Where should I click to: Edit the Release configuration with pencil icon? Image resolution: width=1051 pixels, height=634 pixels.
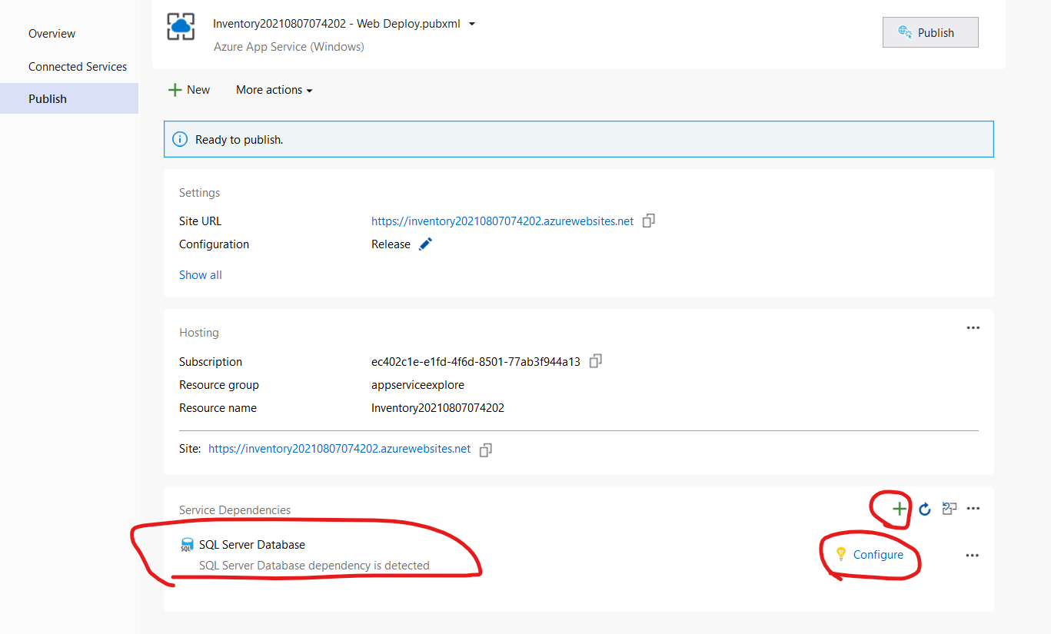[425, 244]
